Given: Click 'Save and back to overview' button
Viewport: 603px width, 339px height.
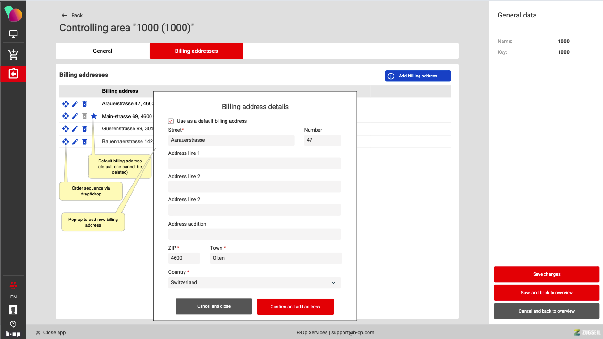Looking at the screenshot, I should [x=546, y=293].
